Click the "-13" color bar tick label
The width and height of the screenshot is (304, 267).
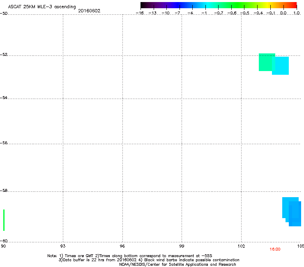[x=152, y=13]
